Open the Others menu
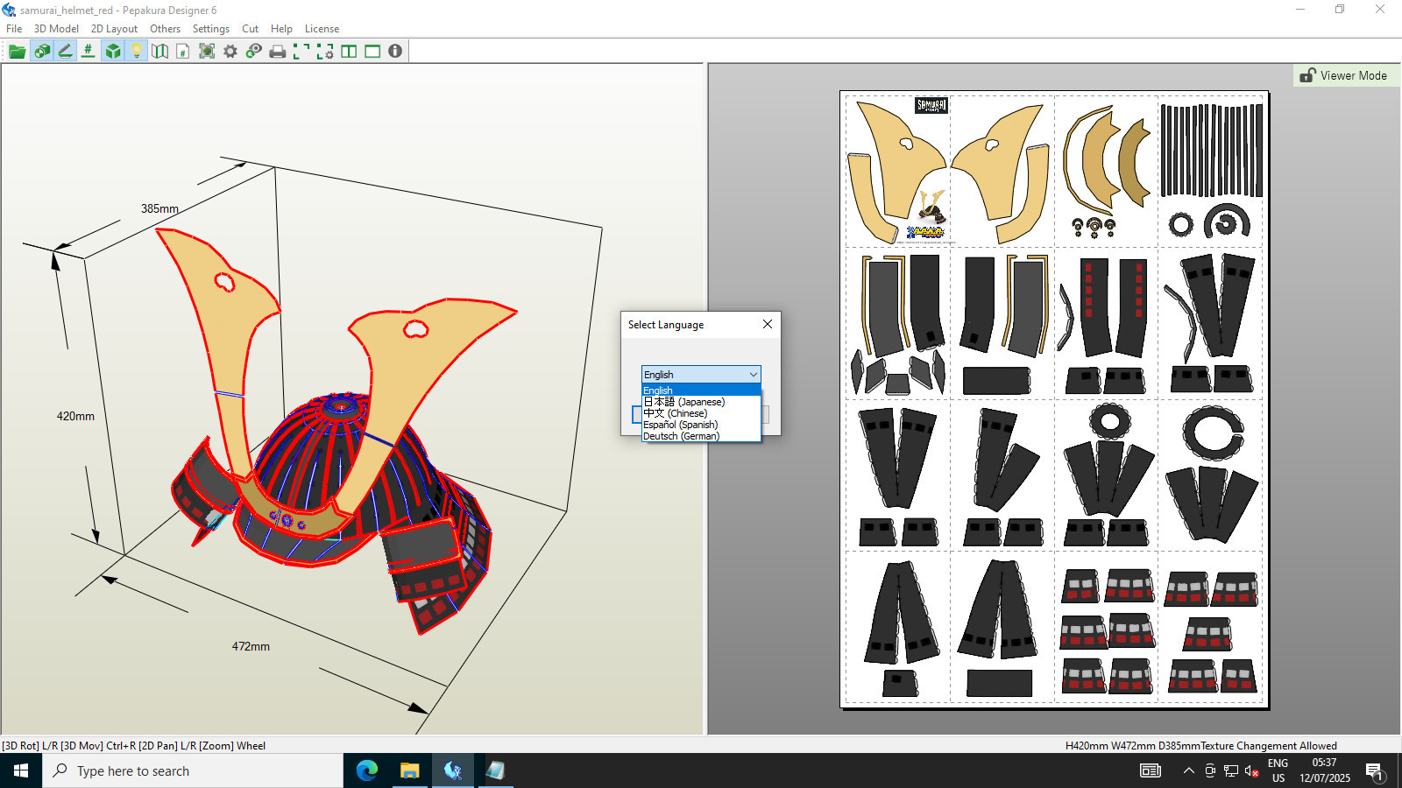The height and width of the screenshot is (788, 1402). click(165, 29)
